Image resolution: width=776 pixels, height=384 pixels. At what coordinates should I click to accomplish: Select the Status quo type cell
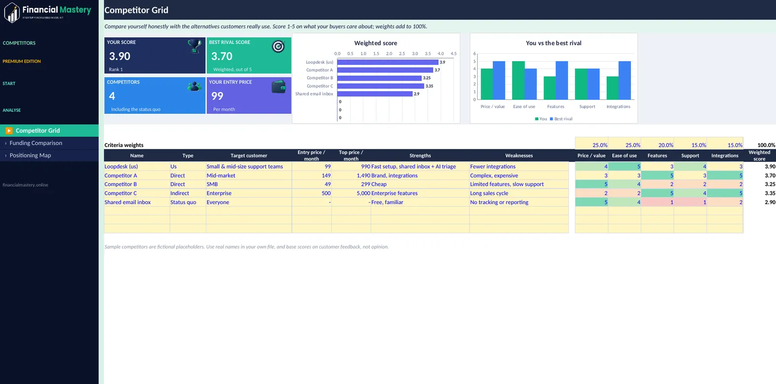pyautogui.click(x=188, y=202)
